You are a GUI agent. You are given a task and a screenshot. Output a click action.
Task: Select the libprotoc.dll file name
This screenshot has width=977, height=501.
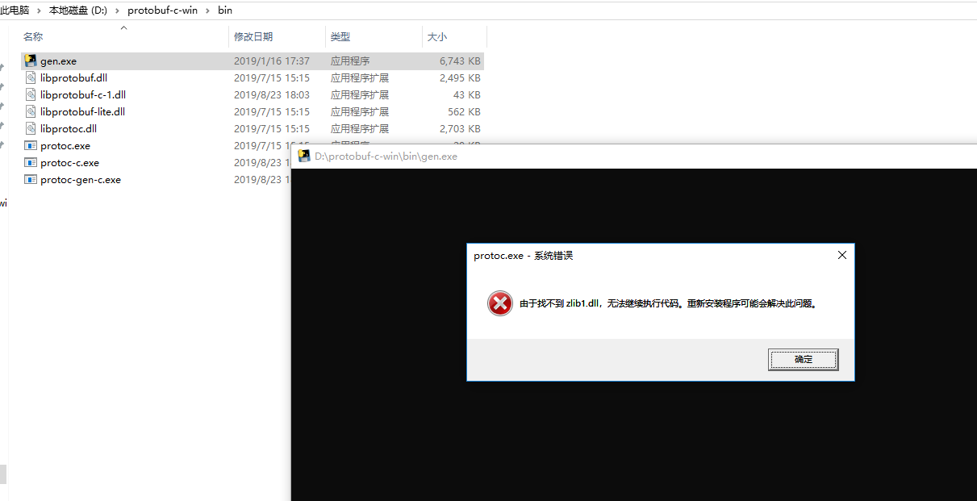pyautogui.click(x=69, y=128)
